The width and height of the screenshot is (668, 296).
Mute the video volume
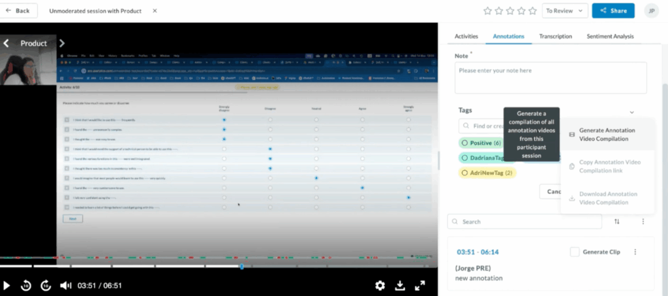65,285
